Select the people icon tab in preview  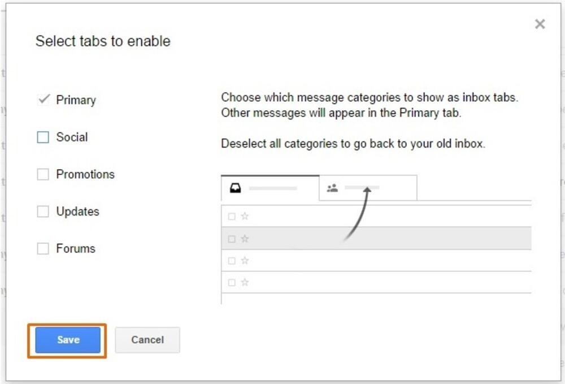(332, 188)
